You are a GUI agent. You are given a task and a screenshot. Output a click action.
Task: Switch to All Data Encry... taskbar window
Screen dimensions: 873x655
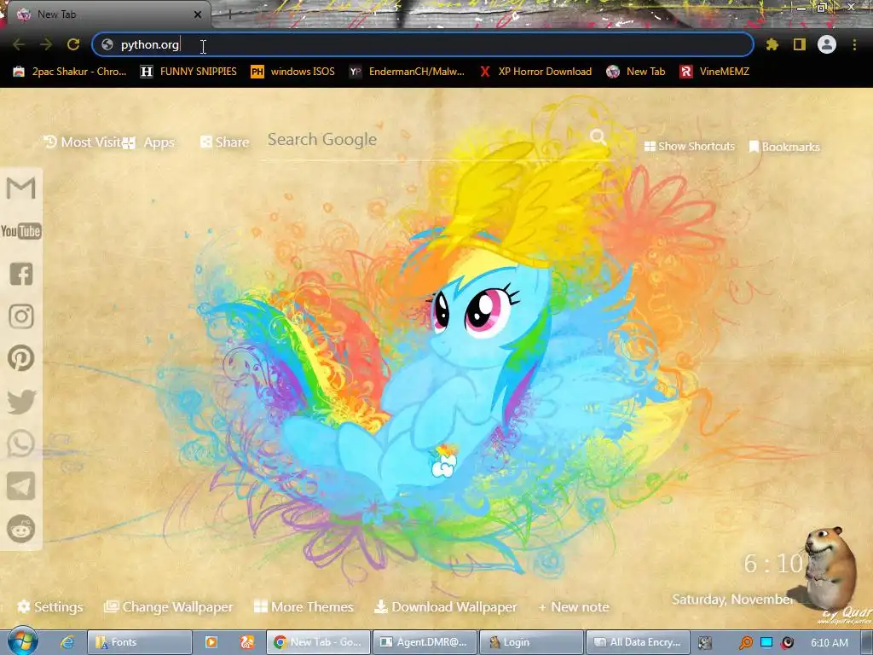point(638,642)
